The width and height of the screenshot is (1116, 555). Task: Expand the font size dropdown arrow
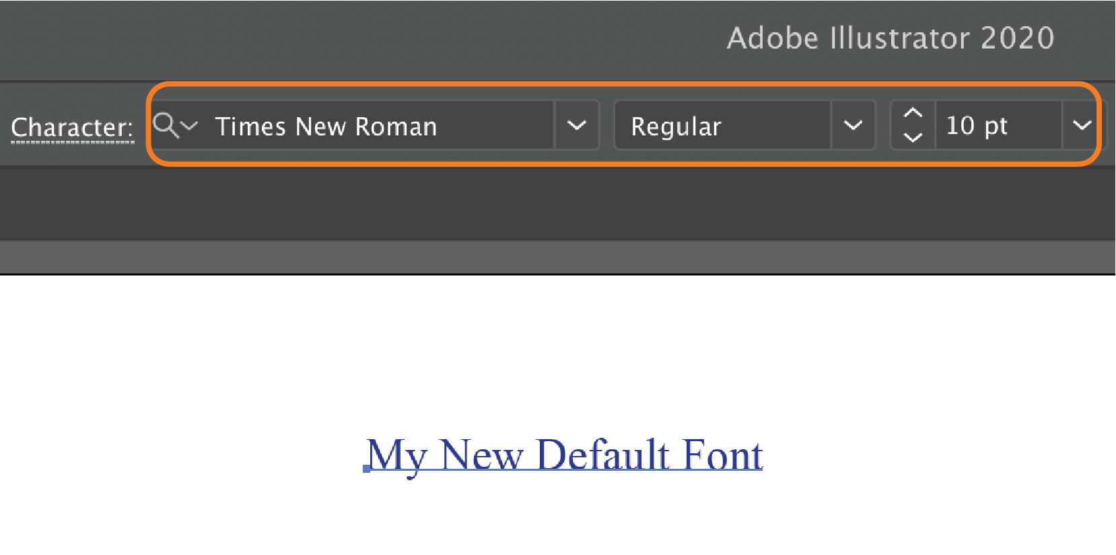[x=1082, y=125]
